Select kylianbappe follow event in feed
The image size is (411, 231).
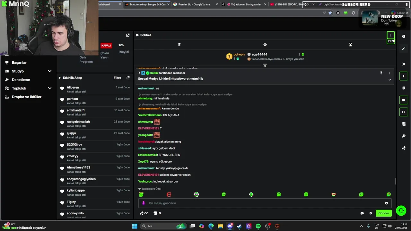(95, 193)
